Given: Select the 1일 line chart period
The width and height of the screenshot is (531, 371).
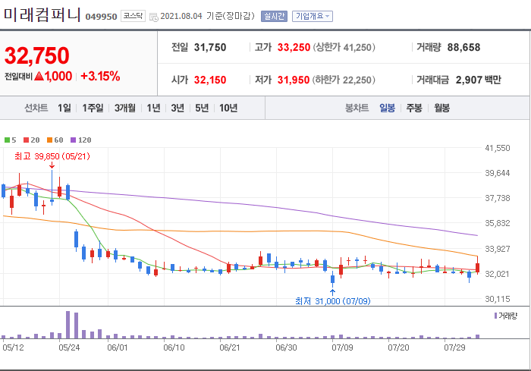Looking at the screenshot, I should click(64, 108).
